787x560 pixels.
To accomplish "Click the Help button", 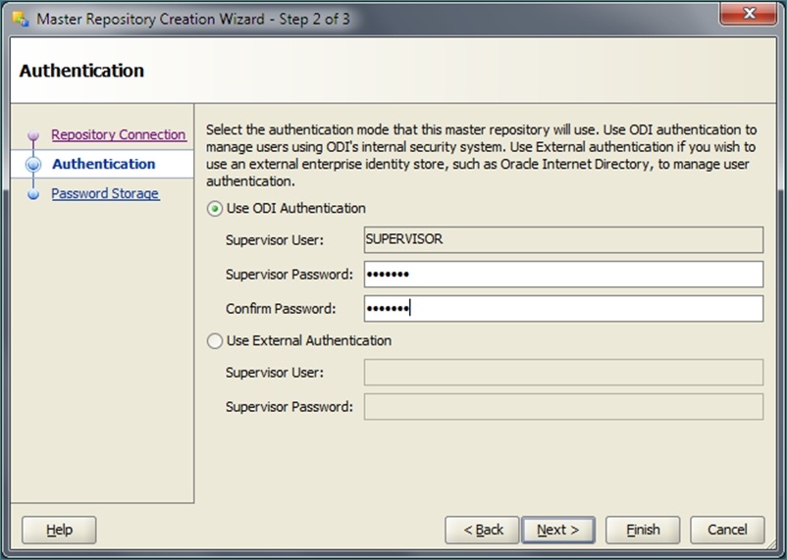I will pyautogui.click(x=59, y=530).
